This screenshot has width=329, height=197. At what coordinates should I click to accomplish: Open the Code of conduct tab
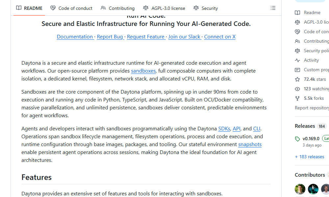(75, 8)
